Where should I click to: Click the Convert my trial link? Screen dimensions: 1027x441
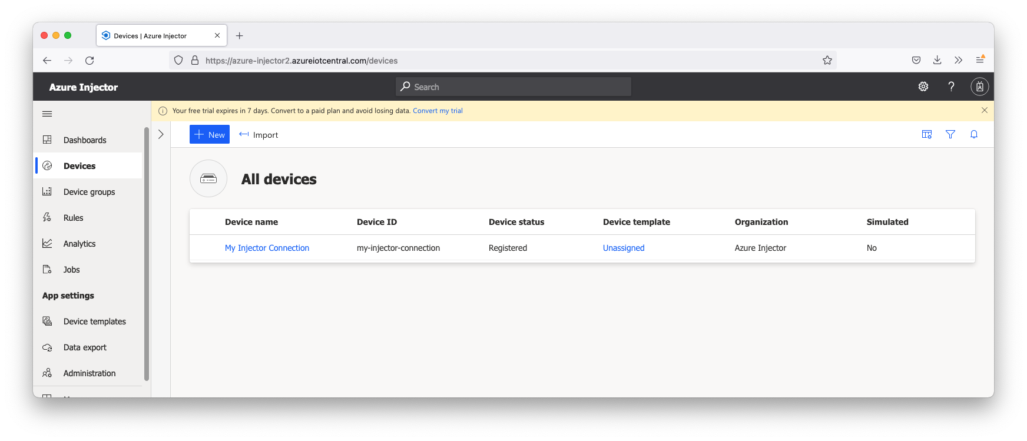438,111
